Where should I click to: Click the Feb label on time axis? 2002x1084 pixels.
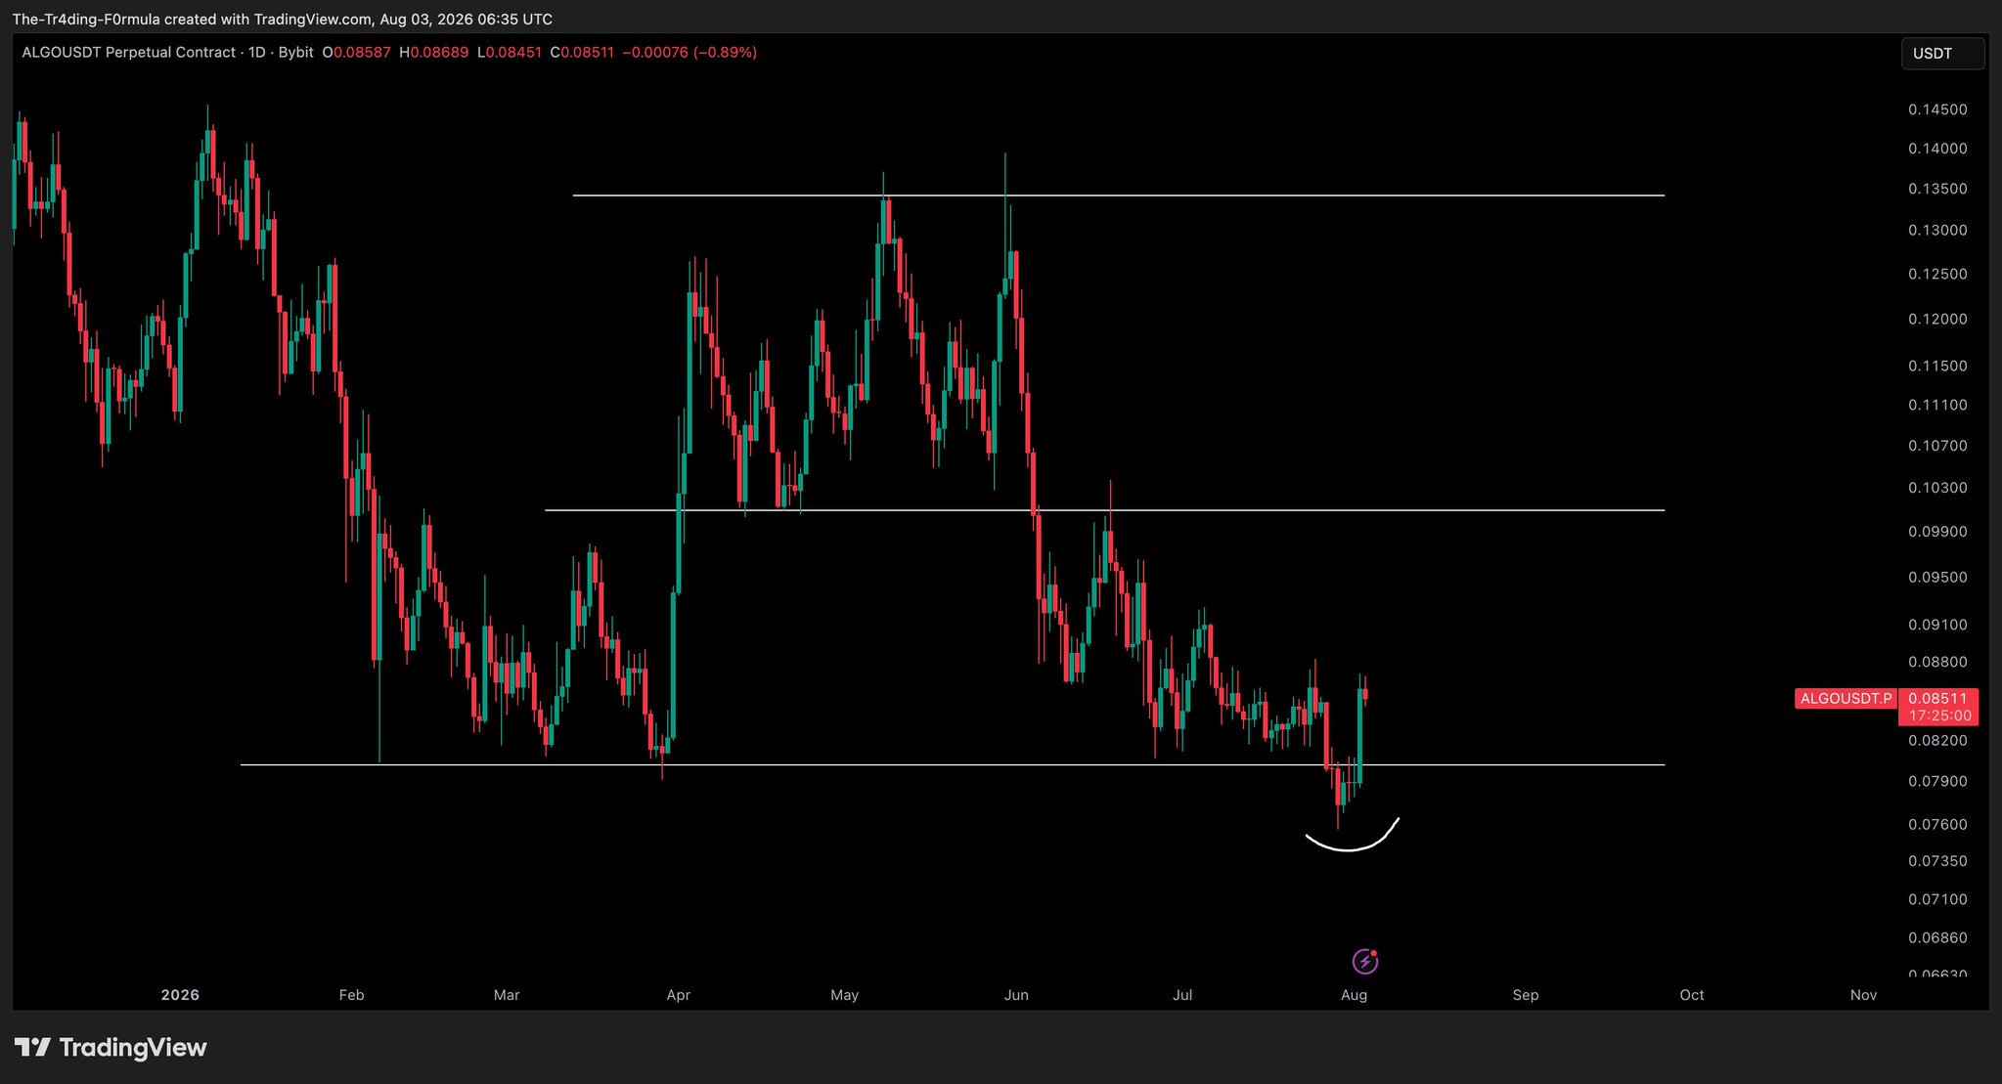click(351, 995)
